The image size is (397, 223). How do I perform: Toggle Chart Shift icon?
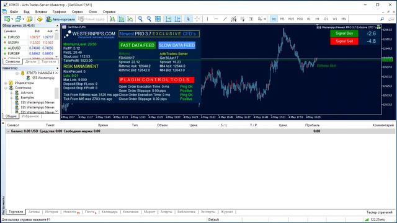pyautogui.click(x=177, y=19)
